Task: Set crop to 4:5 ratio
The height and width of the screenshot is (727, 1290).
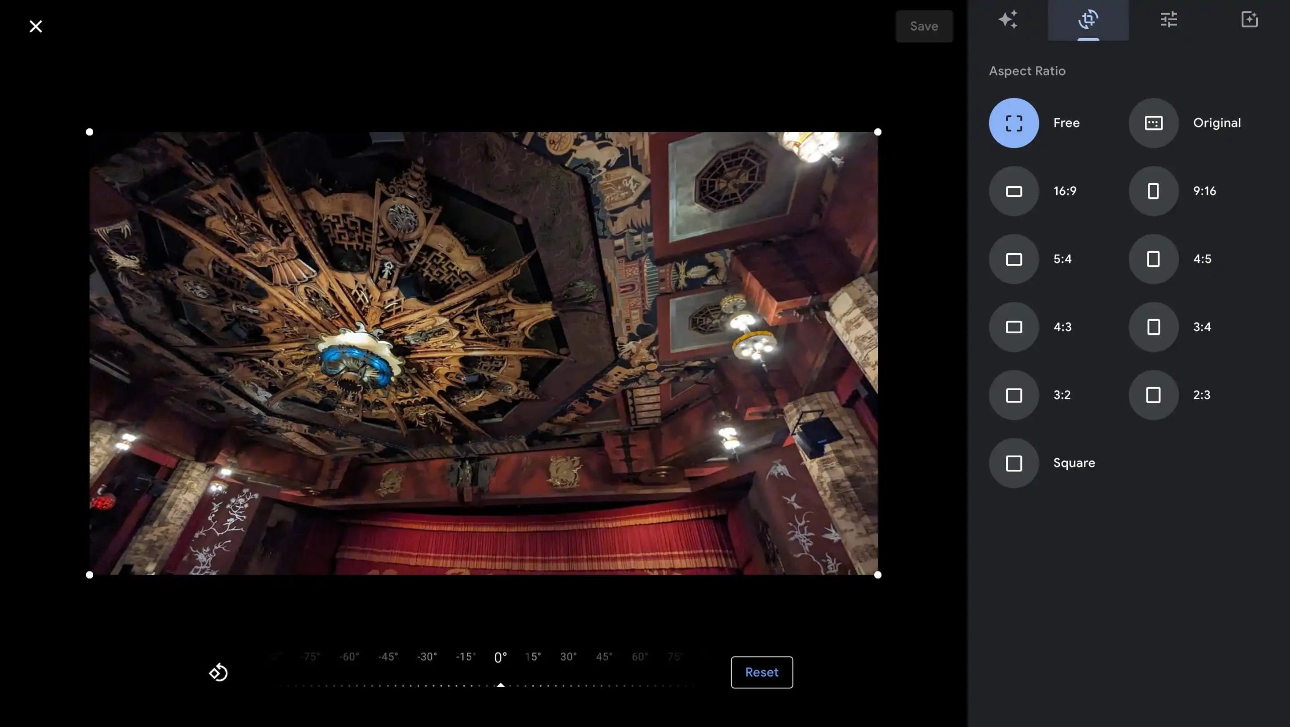Action: coord(1153,259)
